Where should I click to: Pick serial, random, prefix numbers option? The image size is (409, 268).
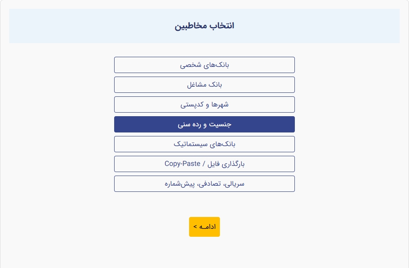coord(204,184)
